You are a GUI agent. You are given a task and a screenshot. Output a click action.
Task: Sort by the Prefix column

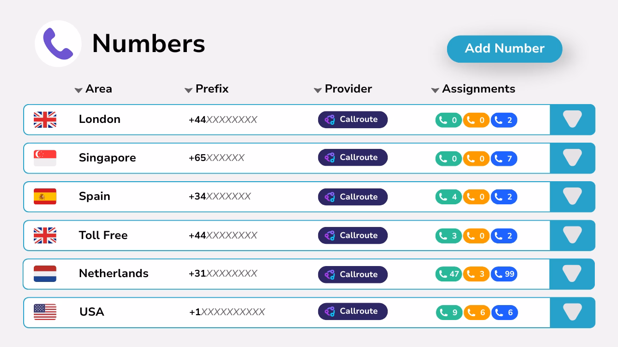pyautogui.click(x=188, y=90)
